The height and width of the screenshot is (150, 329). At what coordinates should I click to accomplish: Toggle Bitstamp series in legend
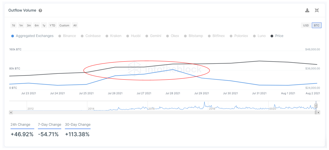click(194, 36)
